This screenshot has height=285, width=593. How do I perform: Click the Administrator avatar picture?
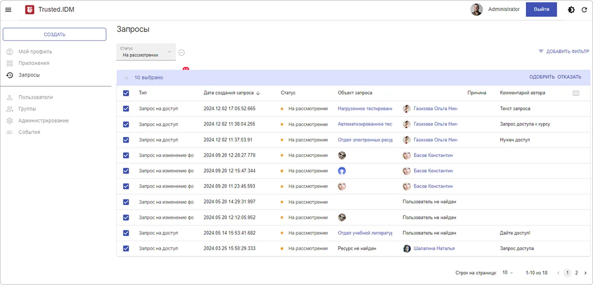coord(476,9)
